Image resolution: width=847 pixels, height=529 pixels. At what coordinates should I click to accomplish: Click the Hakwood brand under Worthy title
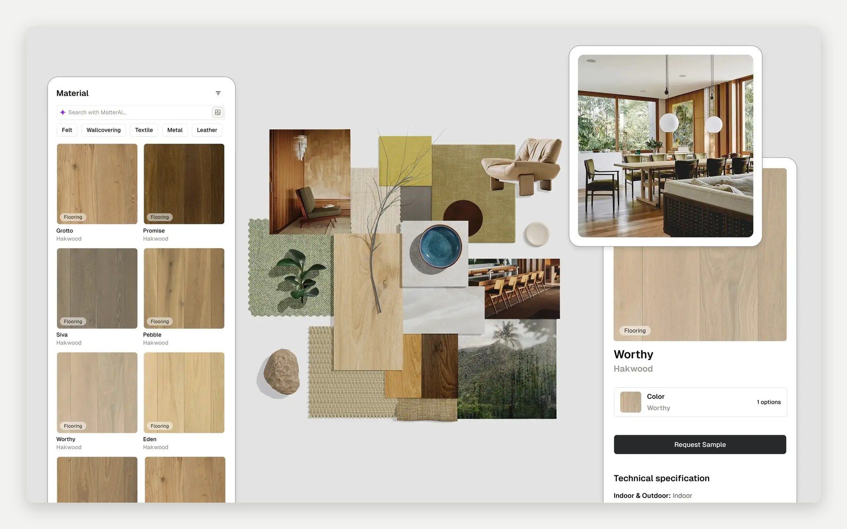click(633, 369)
